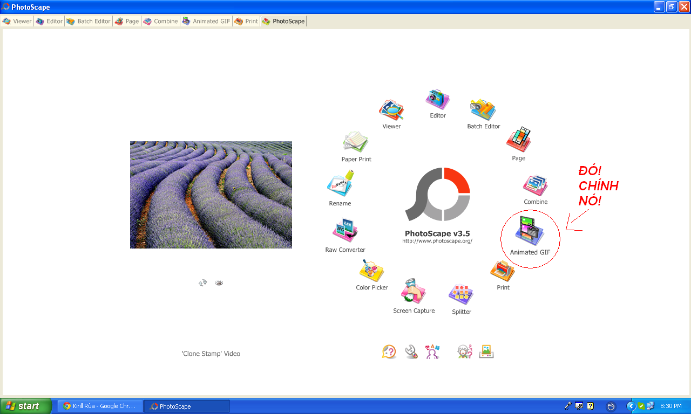Click the person with question marks icon
Screen dimensions: 691x414
[465, 352]
